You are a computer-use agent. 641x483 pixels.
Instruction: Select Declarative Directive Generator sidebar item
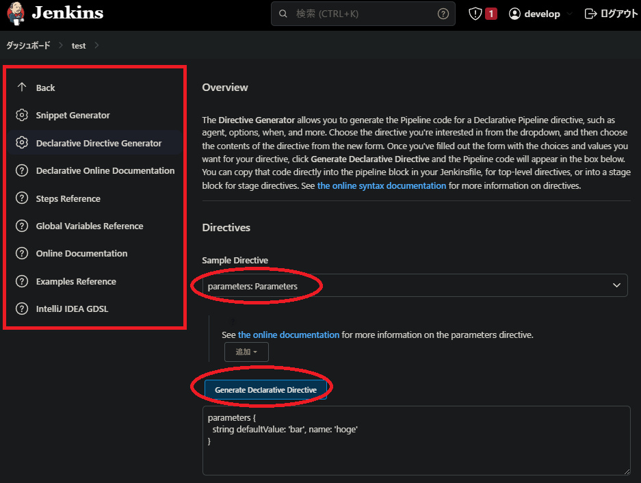point(95,143)
